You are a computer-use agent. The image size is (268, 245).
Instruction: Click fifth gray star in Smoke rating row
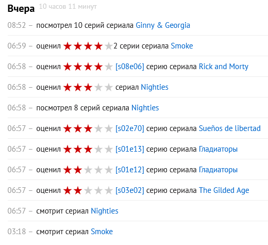coord(109,46)
